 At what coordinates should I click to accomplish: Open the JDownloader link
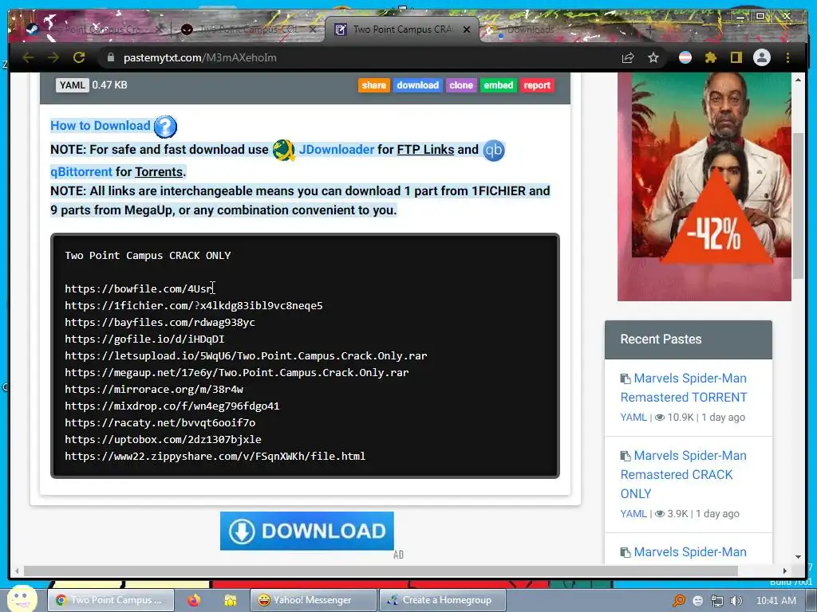336,150
